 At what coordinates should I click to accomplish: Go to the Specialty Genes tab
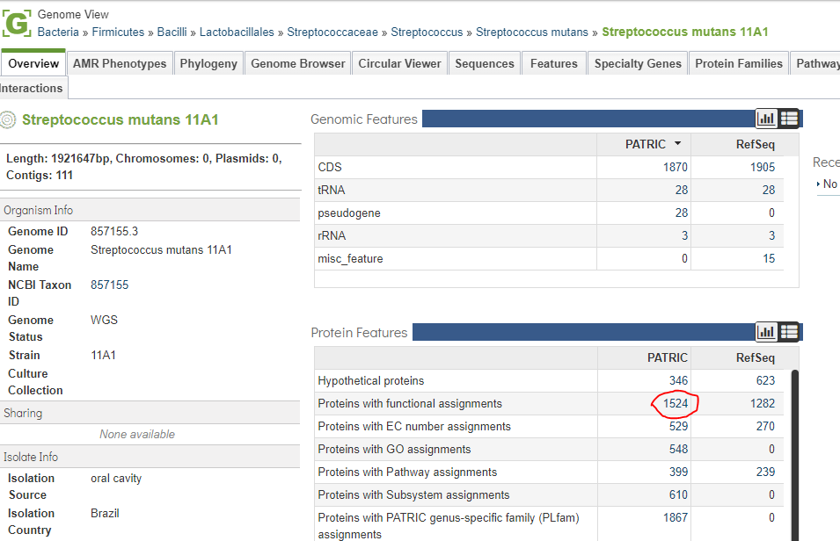pyautogui.click(x=638, y=64)
